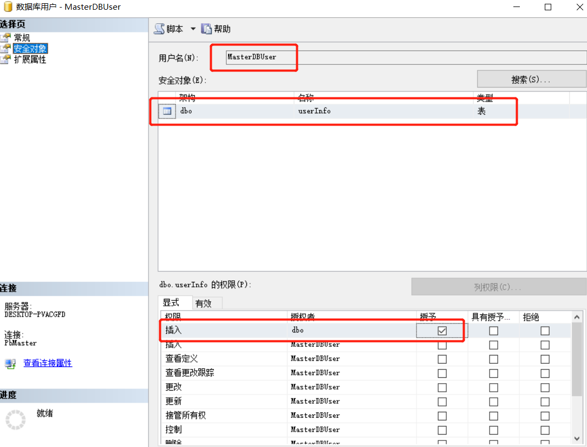The height and width of the screenshot is (447, 587).
Task: Open the 查看连接属性 link
Action: pos(48,363)
